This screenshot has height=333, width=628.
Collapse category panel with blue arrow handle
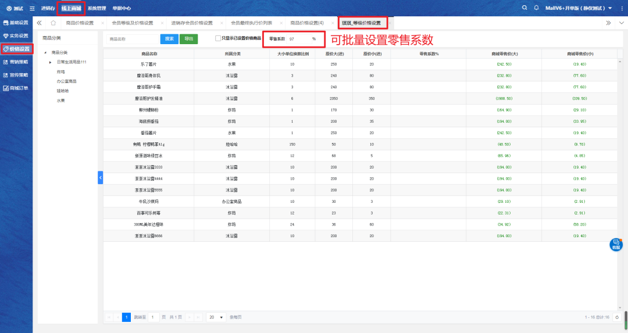(100, 177)
